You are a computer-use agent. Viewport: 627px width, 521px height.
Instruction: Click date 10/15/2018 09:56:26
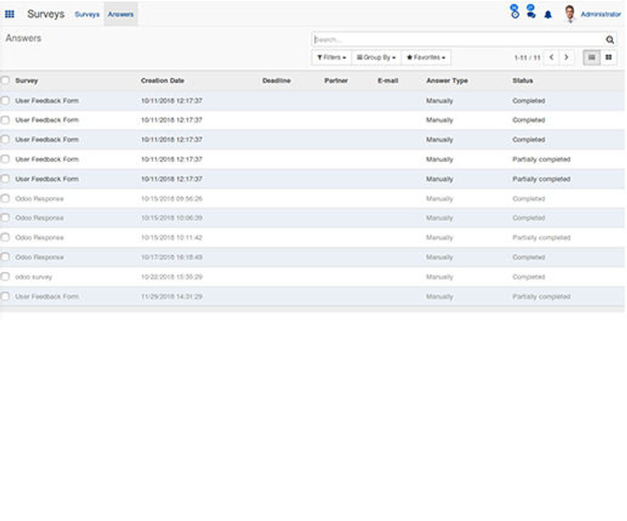(x=172, y=199)
